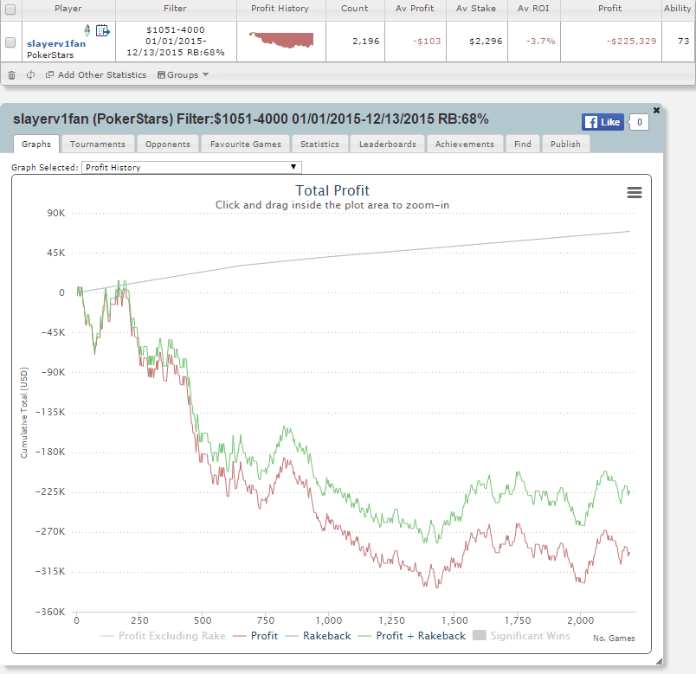This screenshot has width=696, height=674.
Task: Click the Like counter bubble showing 0
Action: click(x=639, y=122)
